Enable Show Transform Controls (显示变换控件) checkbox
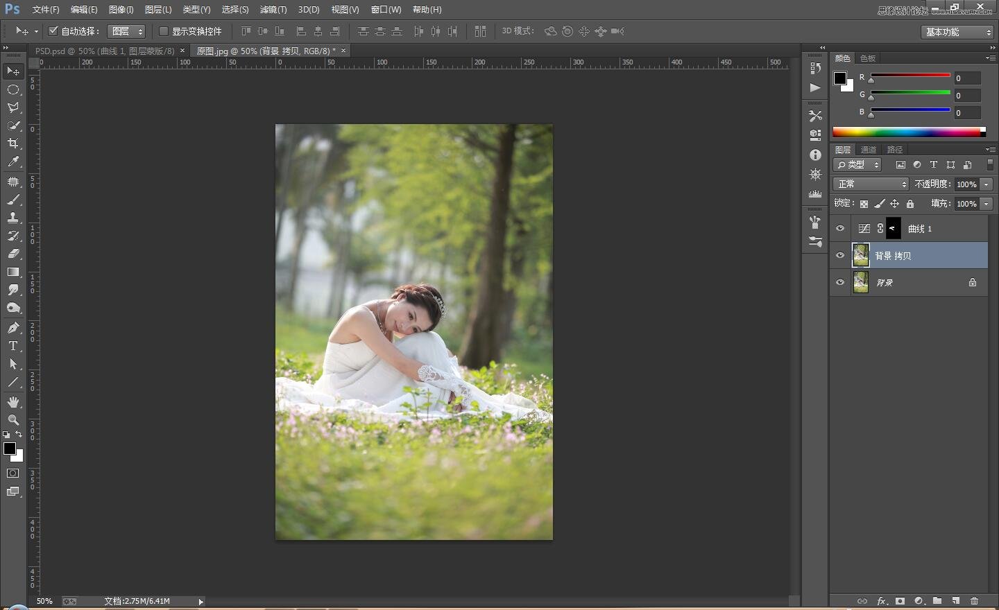 tap(164, 31)
